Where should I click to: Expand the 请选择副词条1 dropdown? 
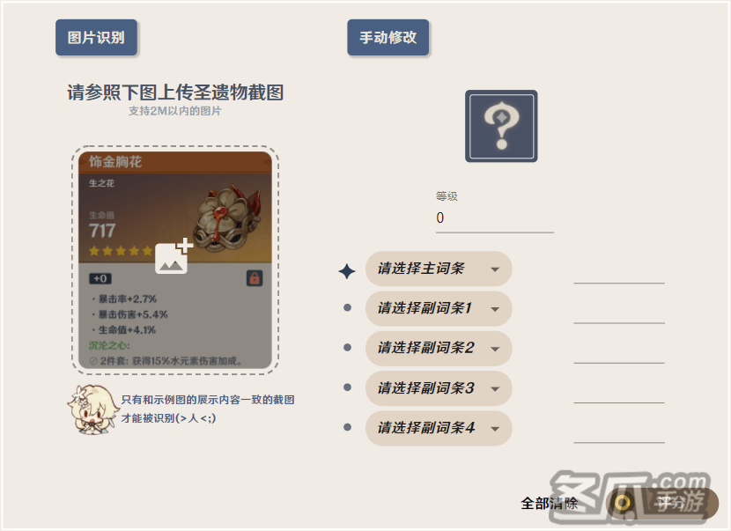[x=439, y=308]
